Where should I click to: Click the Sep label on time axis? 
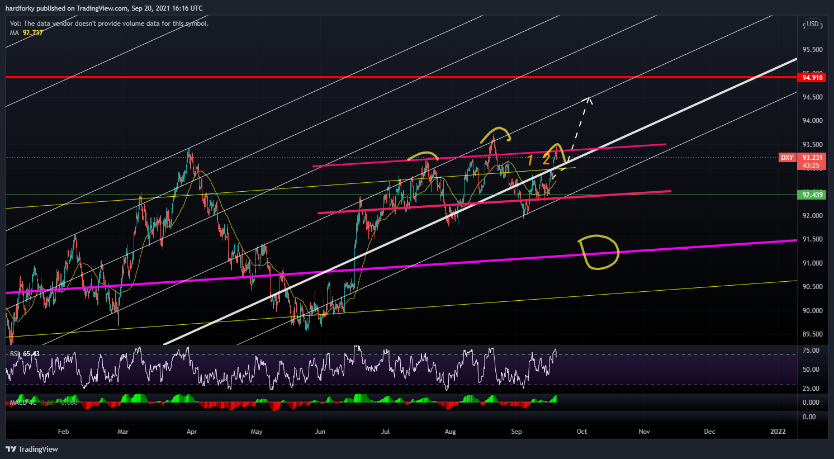[516, 432]
